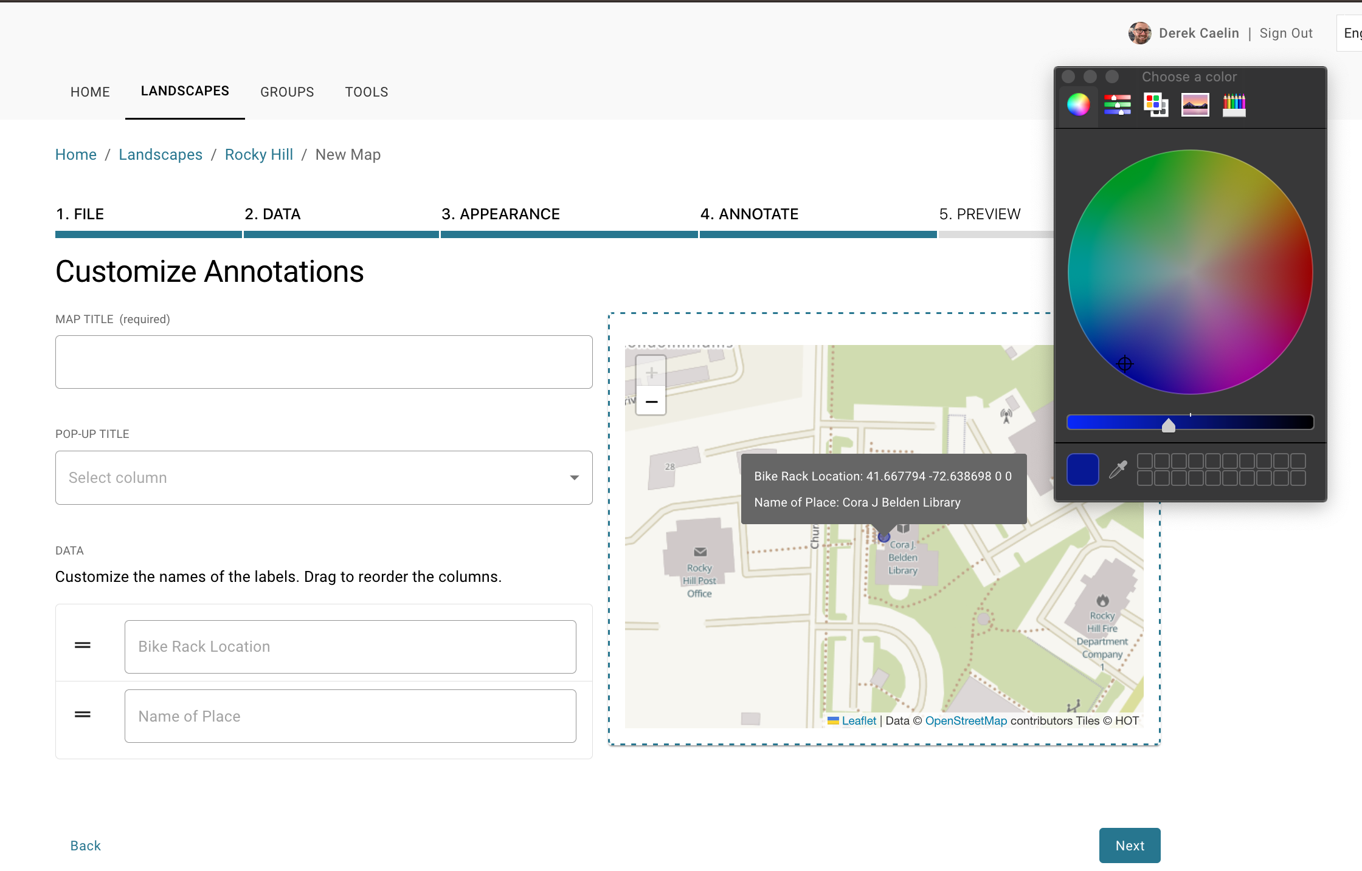Pick a color with the eyedropper tool
The width and height of the screenshot is (1362, 871).
[x=1118, y=469]
